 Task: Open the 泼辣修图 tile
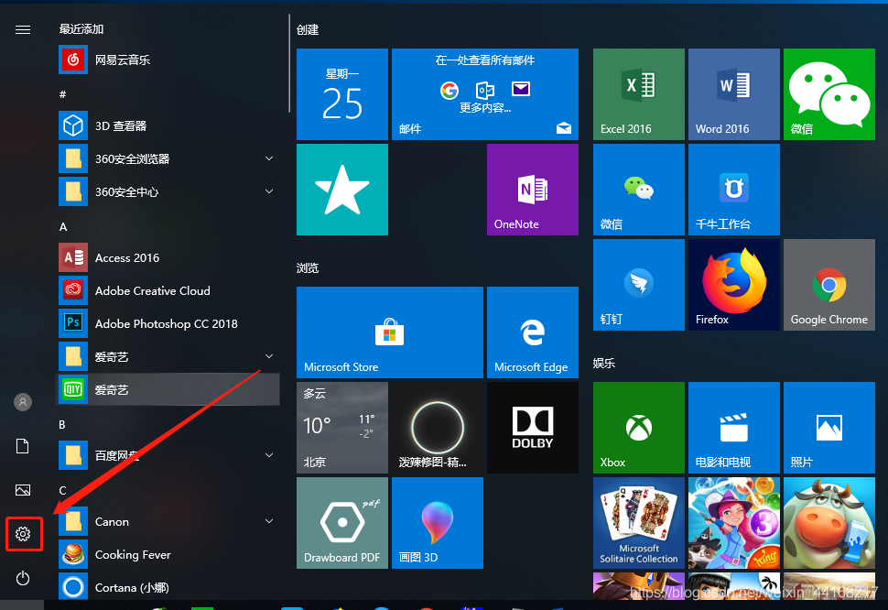click(x=438, y=427)
